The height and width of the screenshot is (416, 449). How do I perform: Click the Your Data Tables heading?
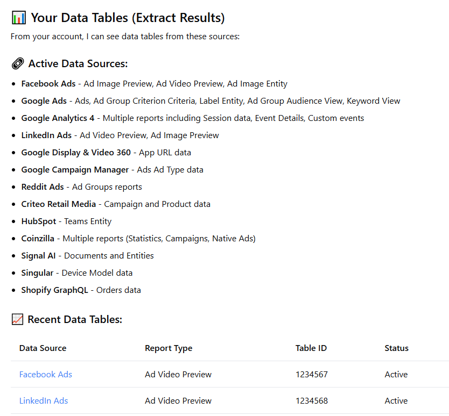[128, 18]
